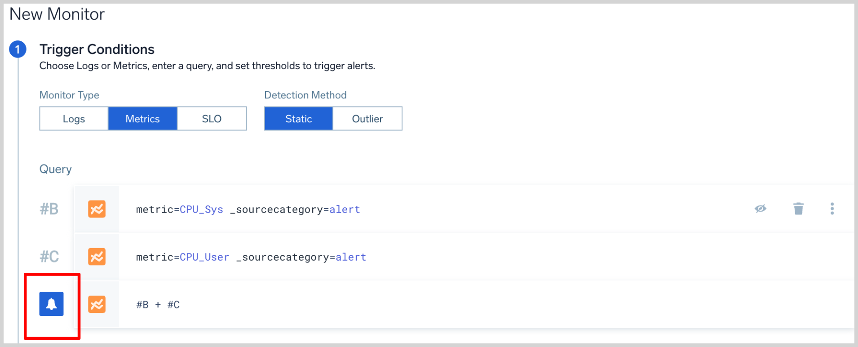Open the three-dot options menu on row #B
This screenshot has width=858, height=347.
tap(832, 208)
